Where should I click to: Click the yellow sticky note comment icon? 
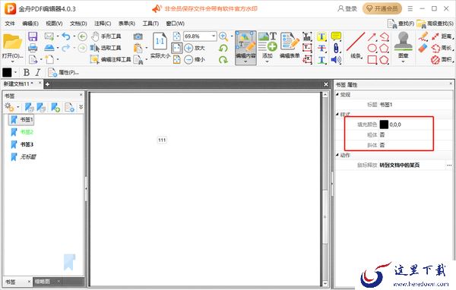(x=336, y=36)
